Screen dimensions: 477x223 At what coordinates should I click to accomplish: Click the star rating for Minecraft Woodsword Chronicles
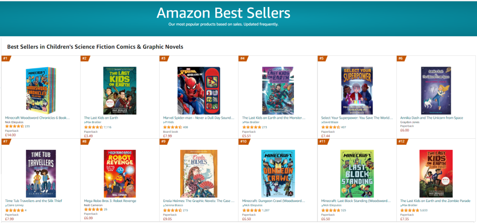point(14,126)
